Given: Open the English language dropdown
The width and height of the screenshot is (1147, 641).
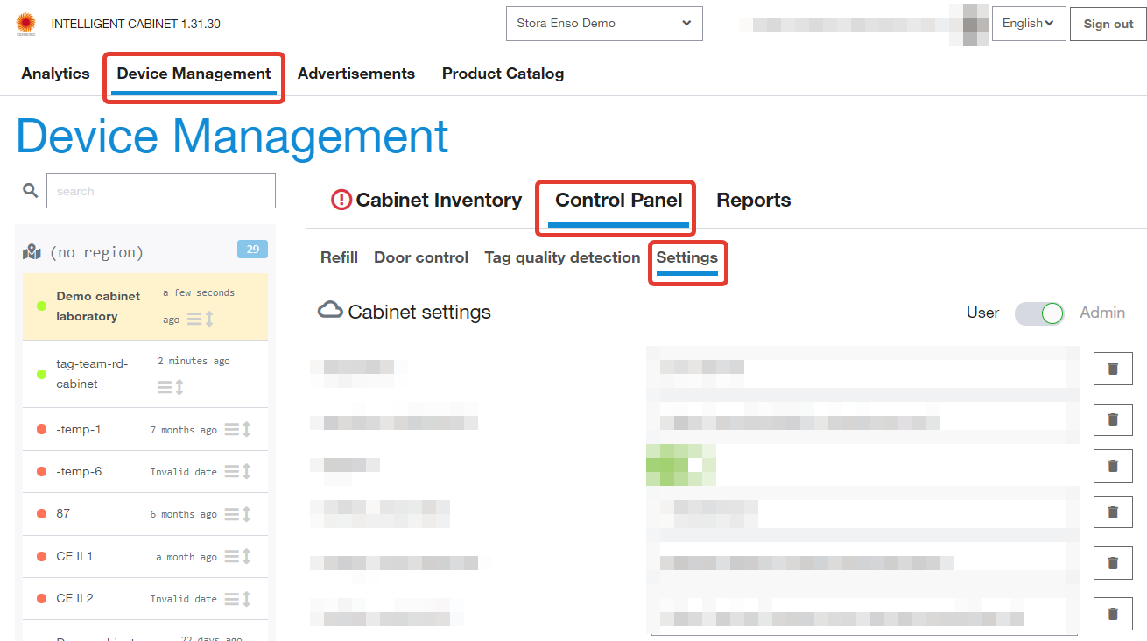Looking at the screenshot, I should (x=1027, y=24).
